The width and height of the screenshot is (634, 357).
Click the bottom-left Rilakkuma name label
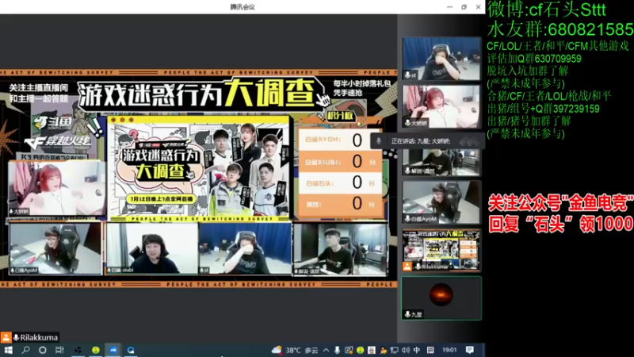(x=39, y=337)
